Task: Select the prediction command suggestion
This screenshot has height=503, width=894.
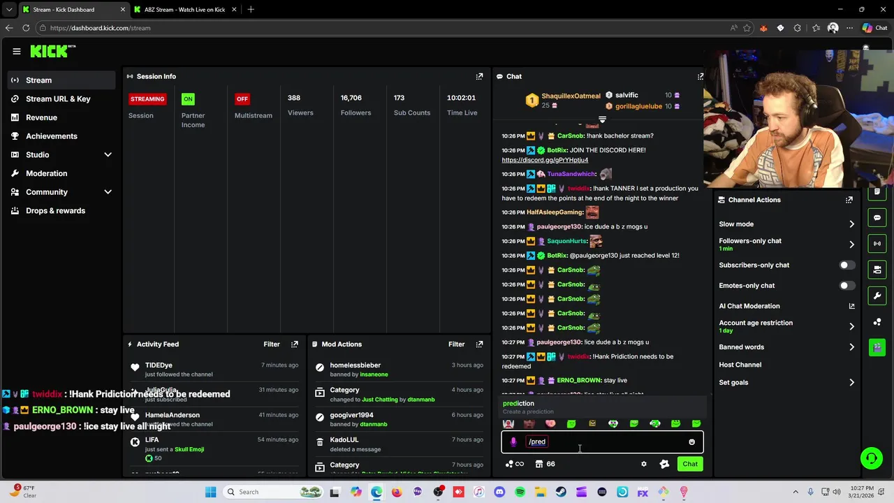Action: click(x=601, y=407)
